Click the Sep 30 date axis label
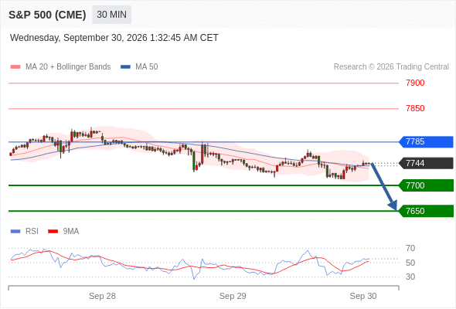 pyautogui.click(x=363, y=296)
